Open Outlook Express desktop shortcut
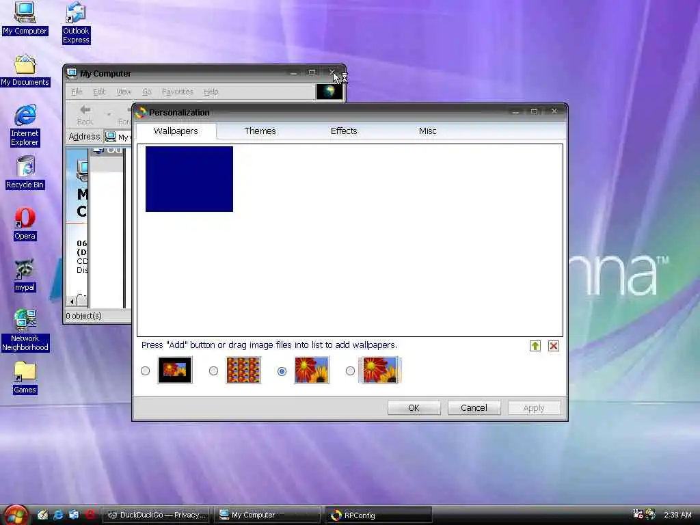This screenshot has height=525, width=700. coord(76,23)
